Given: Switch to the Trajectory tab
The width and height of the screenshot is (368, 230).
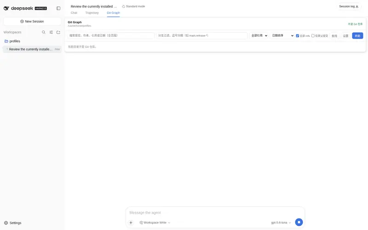Looking at the screenshot, I should (x=92, y=13).
